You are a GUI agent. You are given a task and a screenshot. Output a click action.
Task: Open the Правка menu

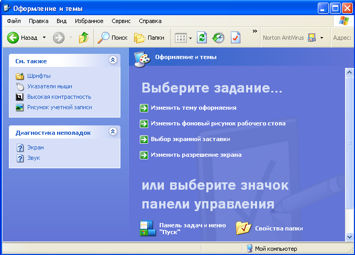tap(39, 21)
